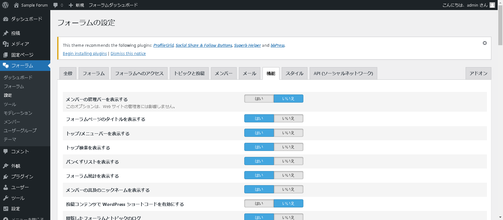Switch to the メール tab
This screenshot has width=503, height=220.
click(x=250, y=73)
